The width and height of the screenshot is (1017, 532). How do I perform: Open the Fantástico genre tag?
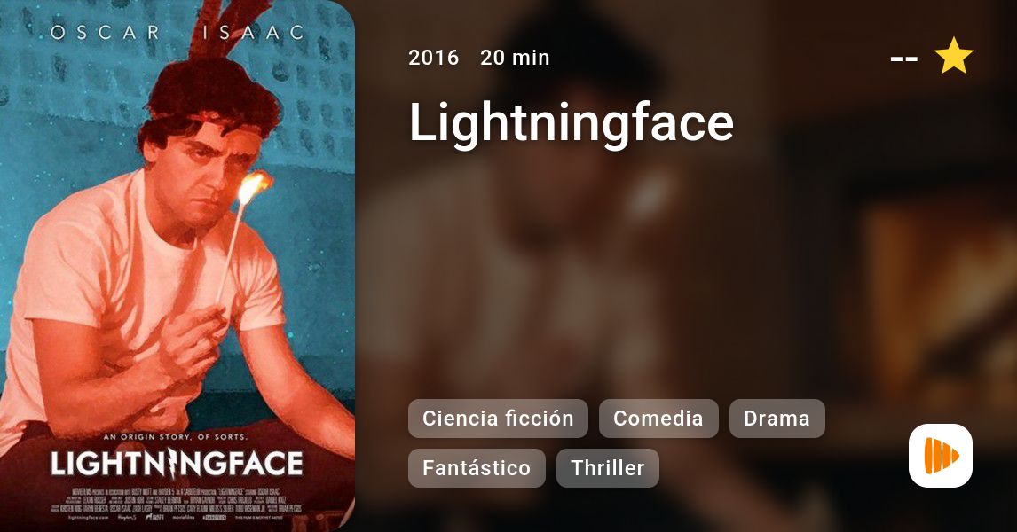point(477,468)
